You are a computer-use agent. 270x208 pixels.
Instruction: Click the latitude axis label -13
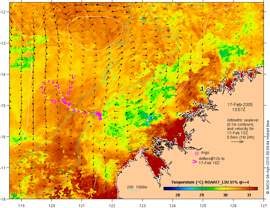pos(3,43)
